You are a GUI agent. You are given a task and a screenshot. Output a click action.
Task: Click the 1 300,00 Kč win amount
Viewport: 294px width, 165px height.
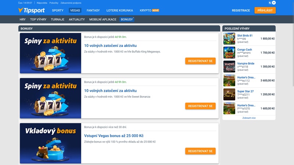pos(268,67)
